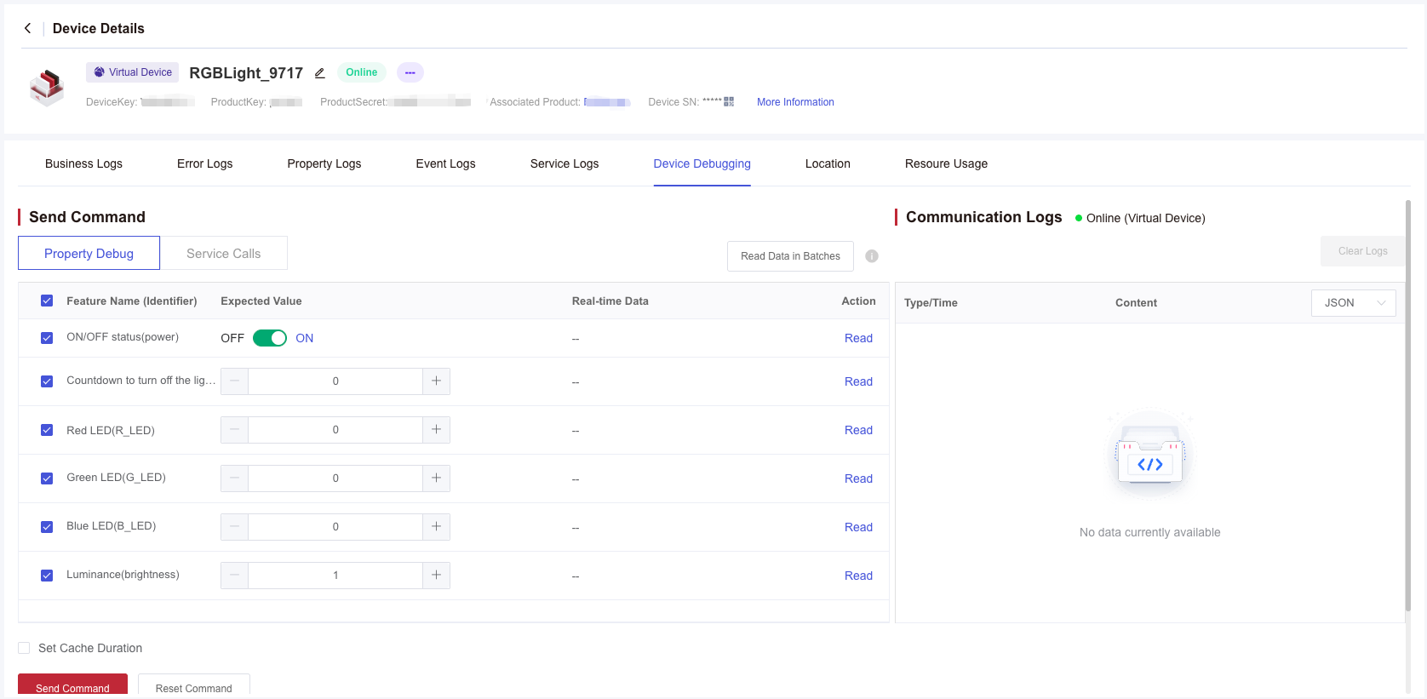Decrease Luminance value with the minus button
The height and width of the screenshot is (699, 1427).
(234, 576)
